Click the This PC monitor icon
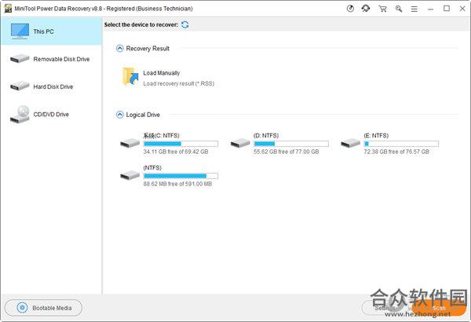The width and height of the screenshot is (471, 322). coord(20,31)
